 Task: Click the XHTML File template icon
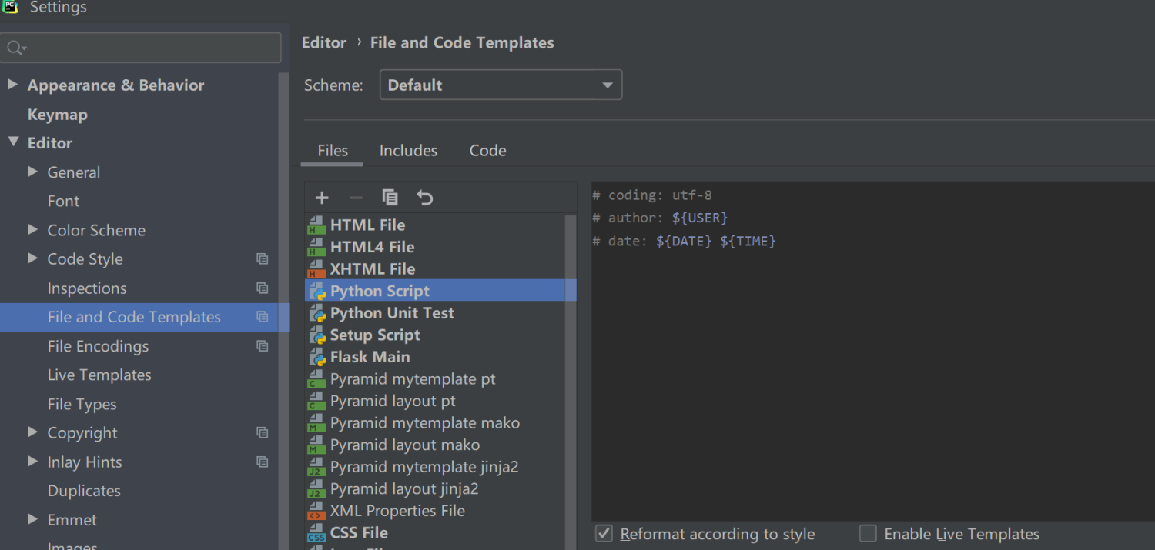coord(316,269)
